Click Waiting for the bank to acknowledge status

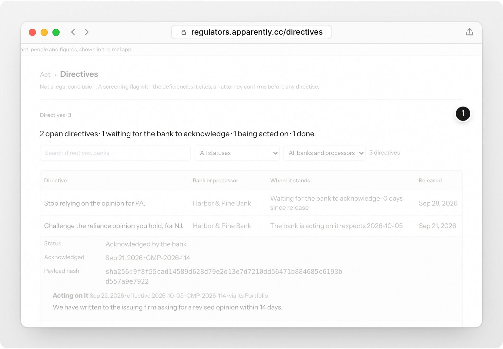pyautogui.click(x=336, y=203)
